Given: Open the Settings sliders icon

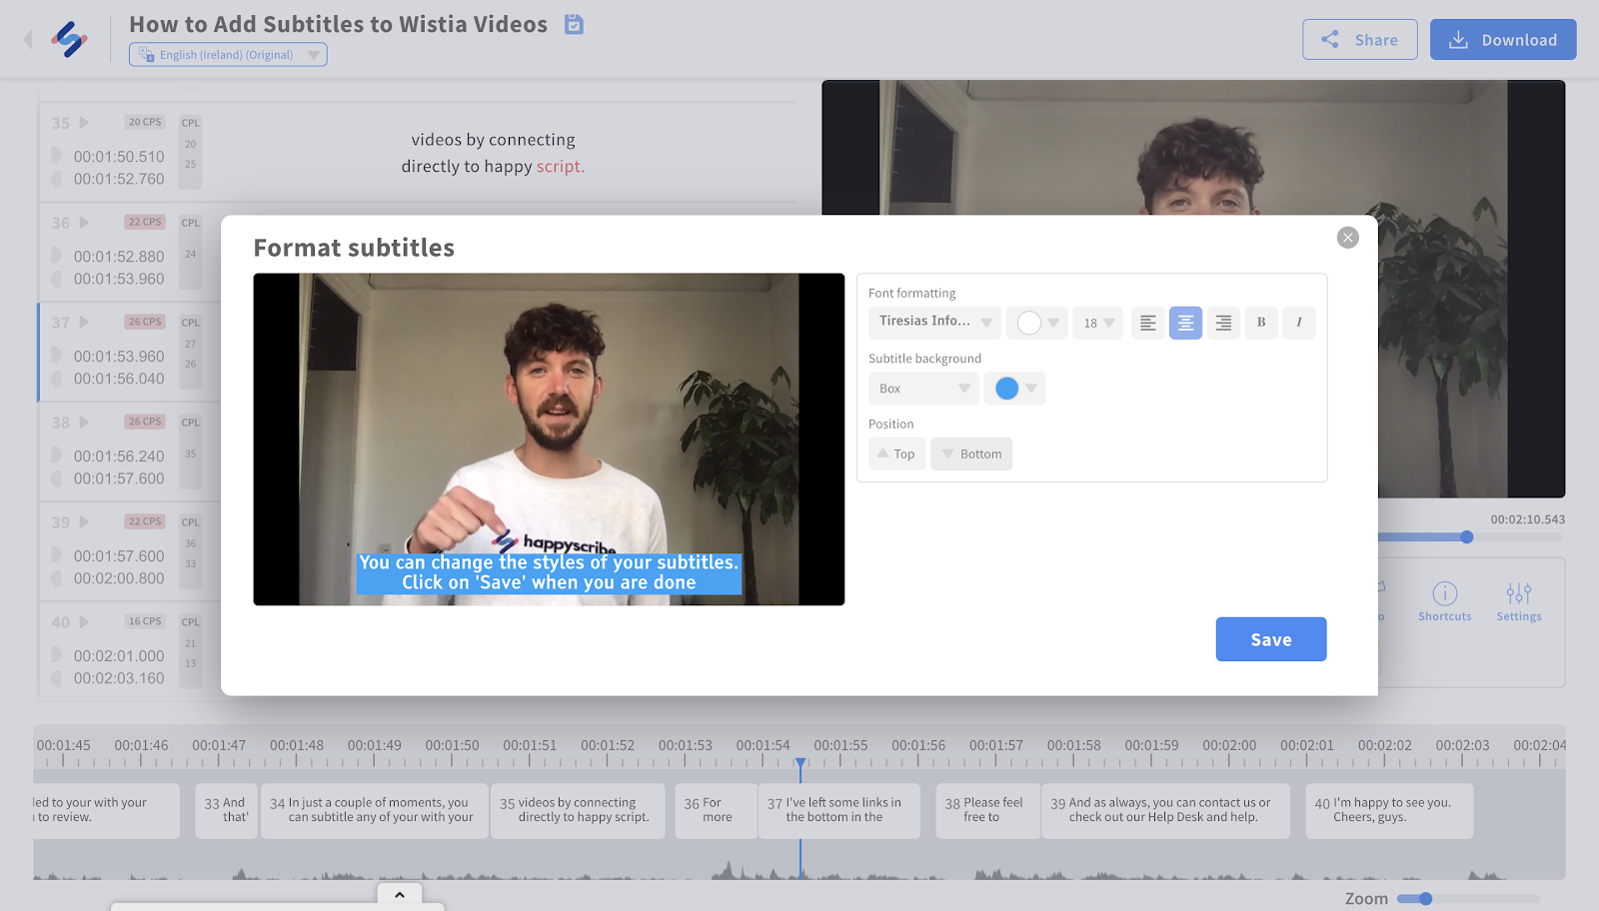Looking at the screenshot, I should coord(1518,594).
